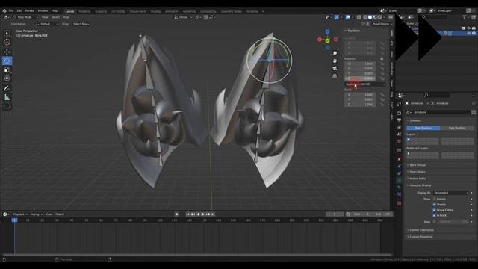Toggle X-ray view button in header
This screenshot has height=269, width=478.
pyautogui.click(x=359, y=17)
